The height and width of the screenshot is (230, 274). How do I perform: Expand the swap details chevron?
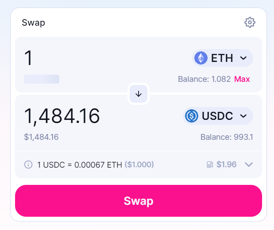[249, 165]
